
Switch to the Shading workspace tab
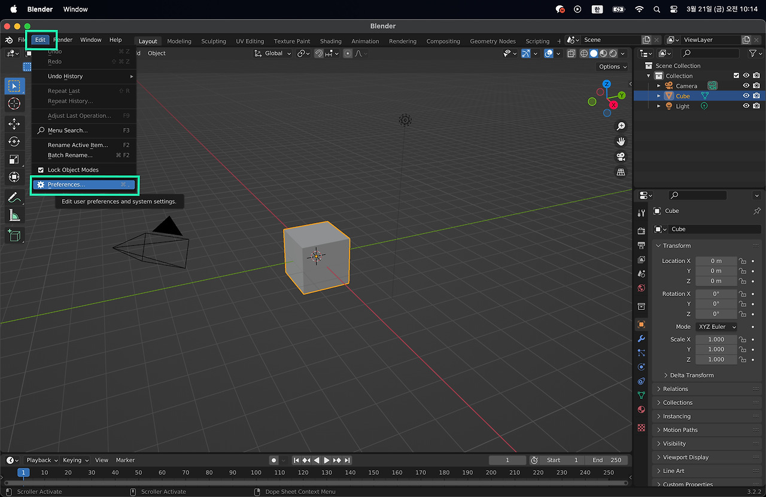330,41
